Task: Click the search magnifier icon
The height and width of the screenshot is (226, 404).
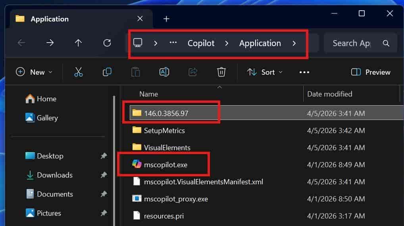Action: tap(386, 43)
